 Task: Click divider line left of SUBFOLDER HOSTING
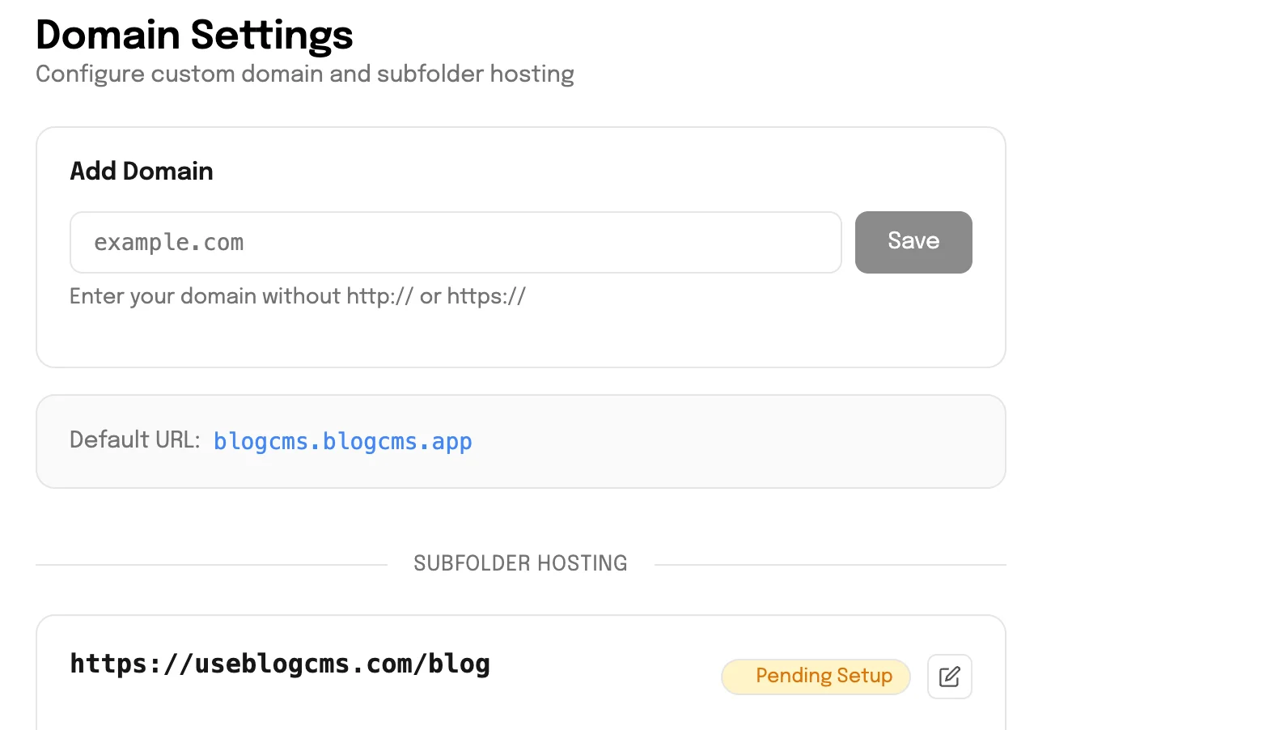pyautogui.click(x=210, y=564)
